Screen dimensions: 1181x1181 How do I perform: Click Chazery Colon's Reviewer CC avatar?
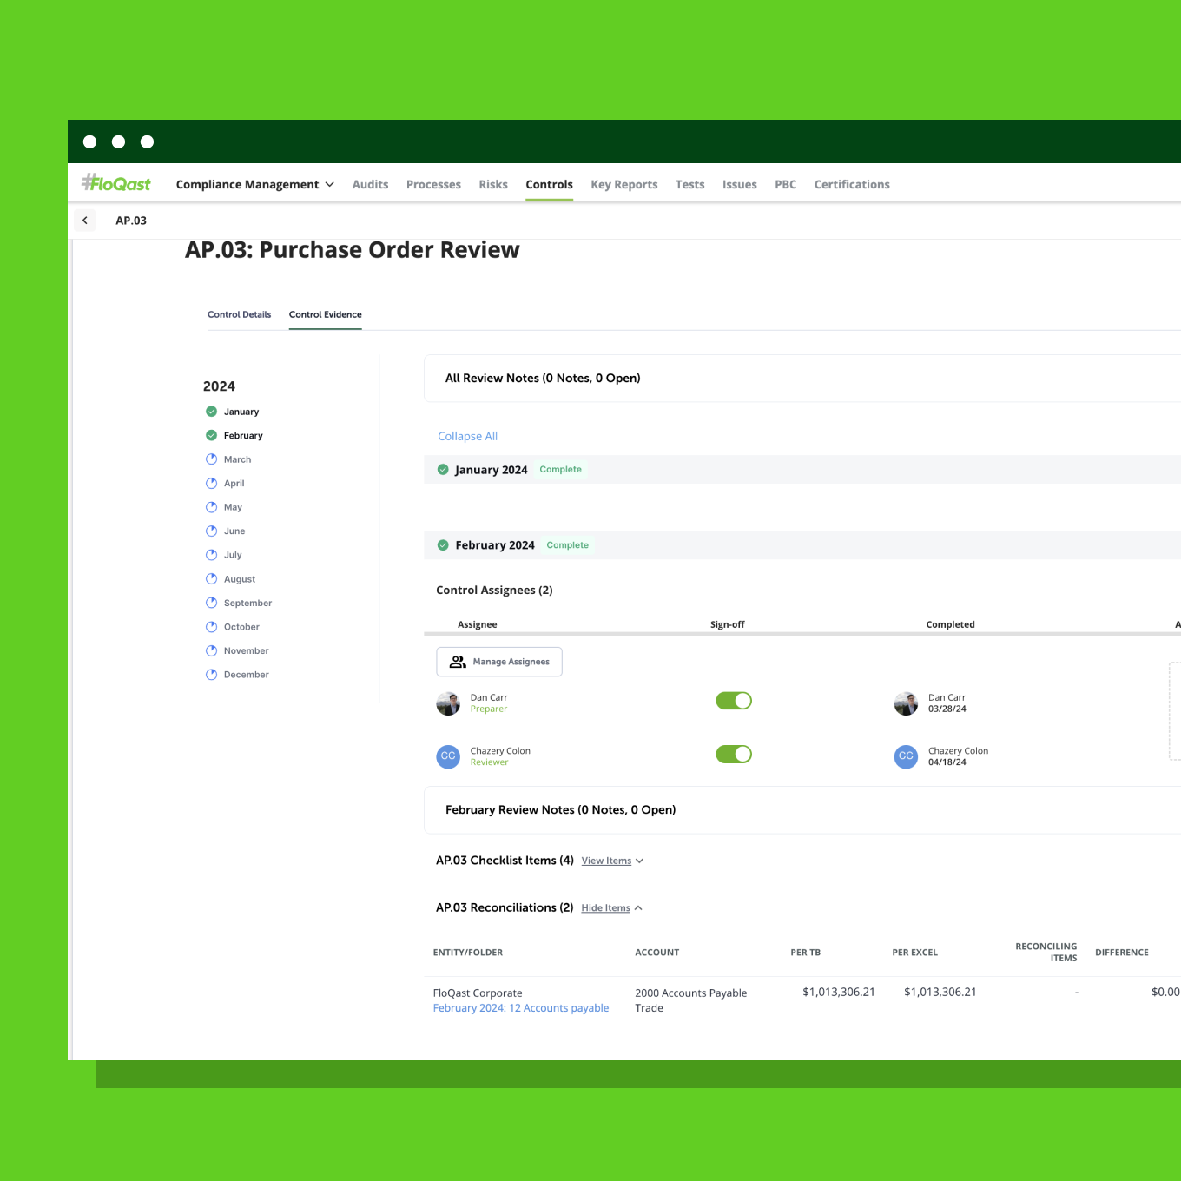[x=448, y=756]
